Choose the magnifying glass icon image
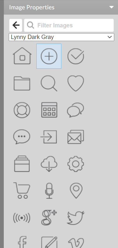The image size is (118, 248). coord(49,83)
